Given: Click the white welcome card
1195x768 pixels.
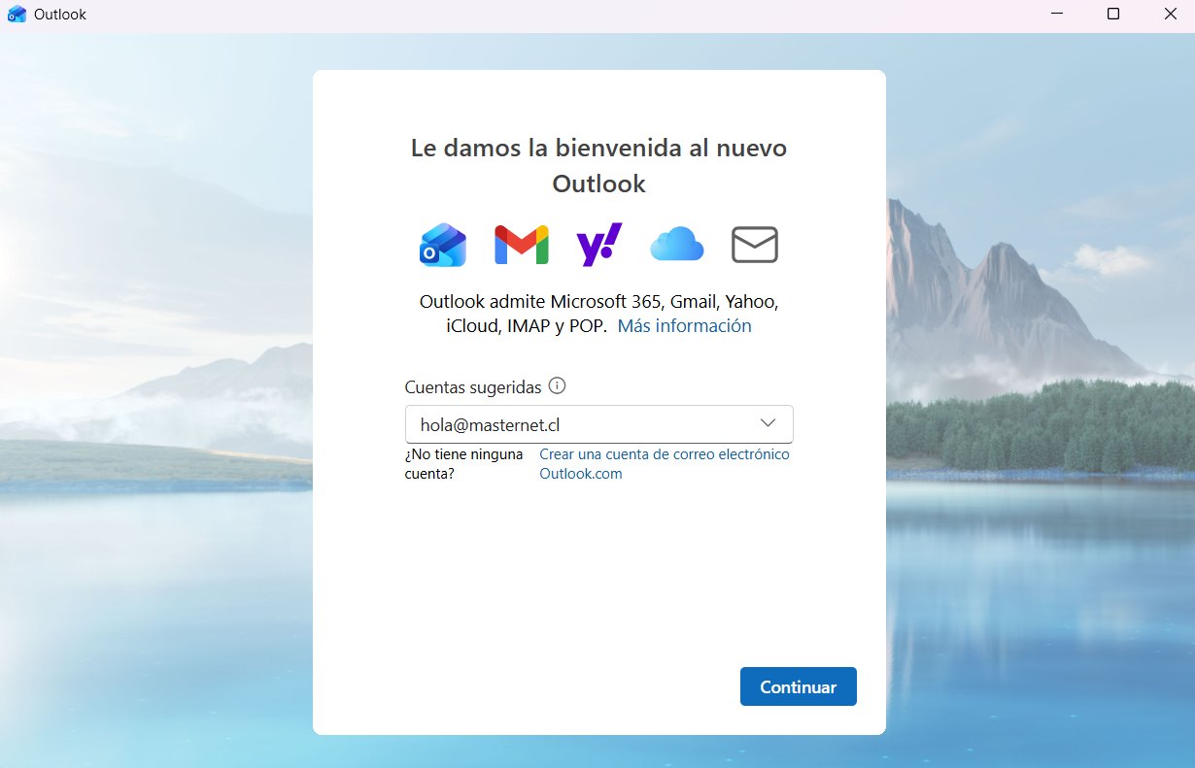Looking at the screenshot, I should point(598,583).
